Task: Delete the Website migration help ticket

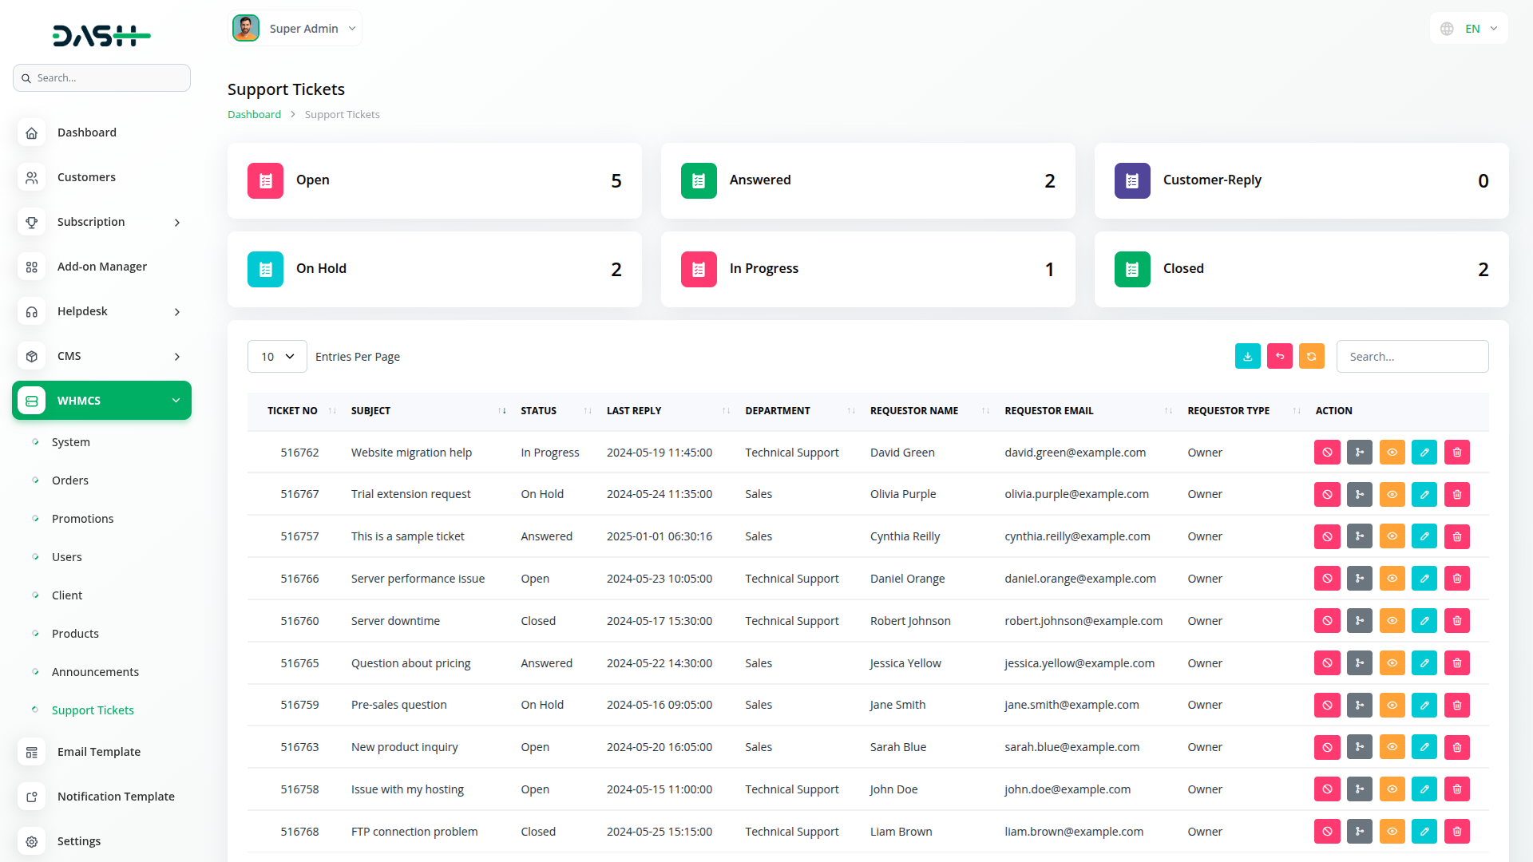Action: [x=1456, y=453]
